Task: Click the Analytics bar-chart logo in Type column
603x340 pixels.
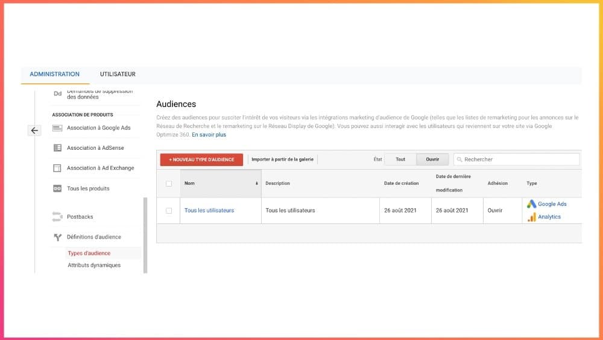Action: [532, 217]
